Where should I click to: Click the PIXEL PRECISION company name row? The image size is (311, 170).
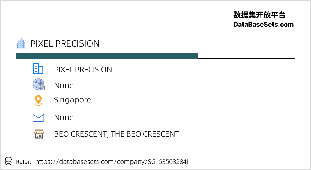pyautogui.click(x=83, y=70)
